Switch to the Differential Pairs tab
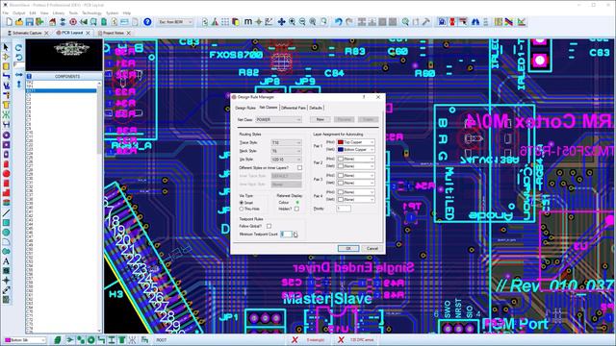Image resolution: width=616 pixels, height=346 pixels. [294, 108]
